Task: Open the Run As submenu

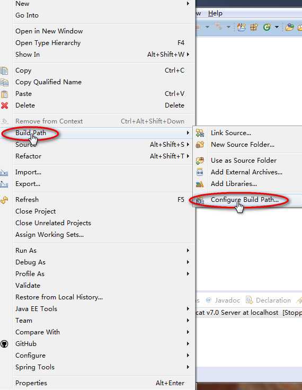Action: (x=103, y=251)
